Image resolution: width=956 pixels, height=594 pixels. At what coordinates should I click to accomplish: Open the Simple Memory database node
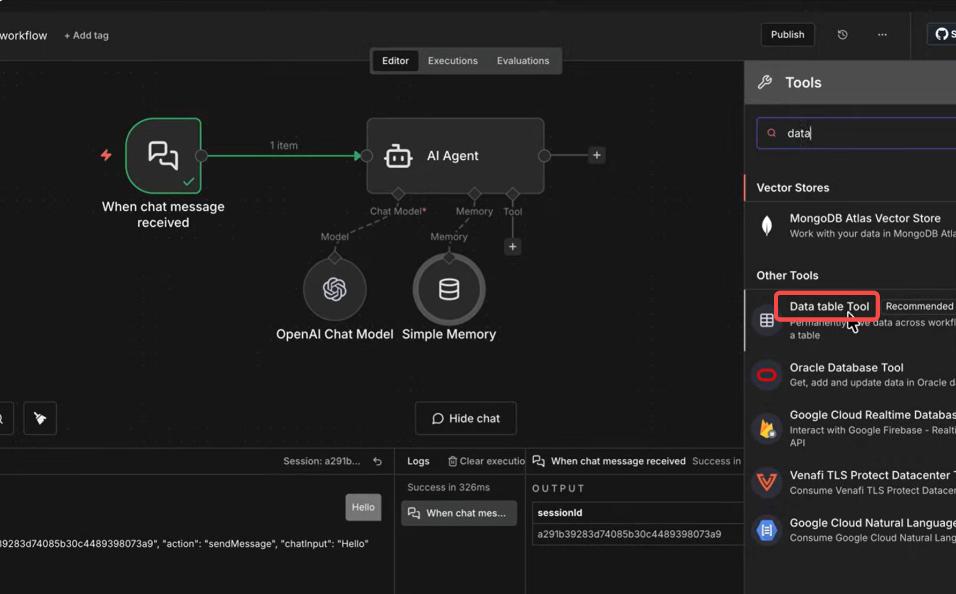[x=449, y=289]
